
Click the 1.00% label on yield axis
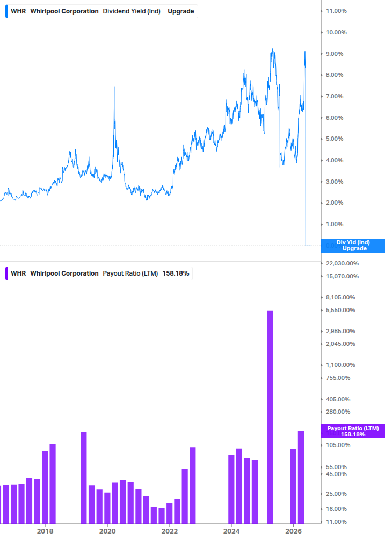pos(335,224)
